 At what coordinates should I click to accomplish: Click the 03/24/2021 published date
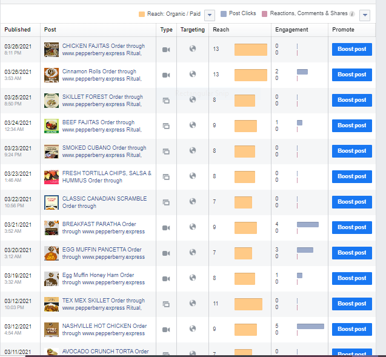tap(18, 123)
